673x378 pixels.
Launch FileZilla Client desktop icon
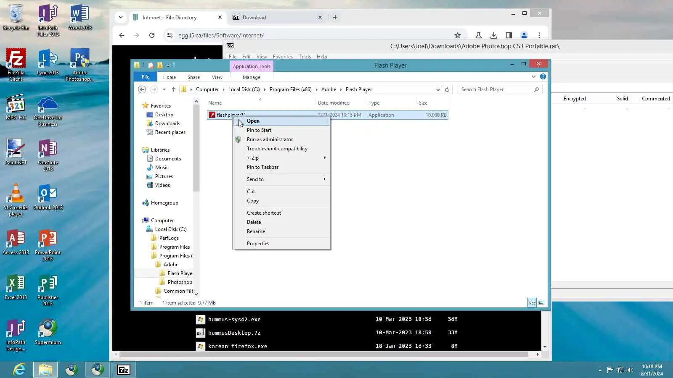[x=16, y=65]
